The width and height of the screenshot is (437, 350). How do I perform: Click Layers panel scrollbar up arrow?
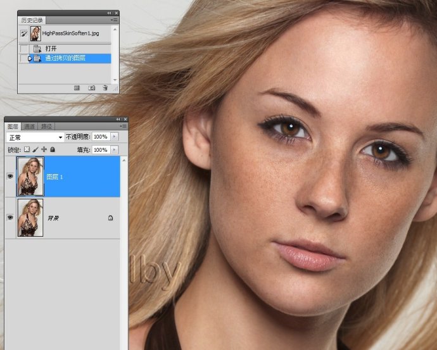click(124, 160)
